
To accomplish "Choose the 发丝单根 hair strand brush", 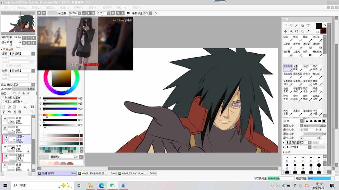I will pos(288,98).
